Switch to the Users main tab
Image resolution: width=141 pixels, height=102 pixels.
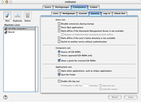tap(48, 7)
